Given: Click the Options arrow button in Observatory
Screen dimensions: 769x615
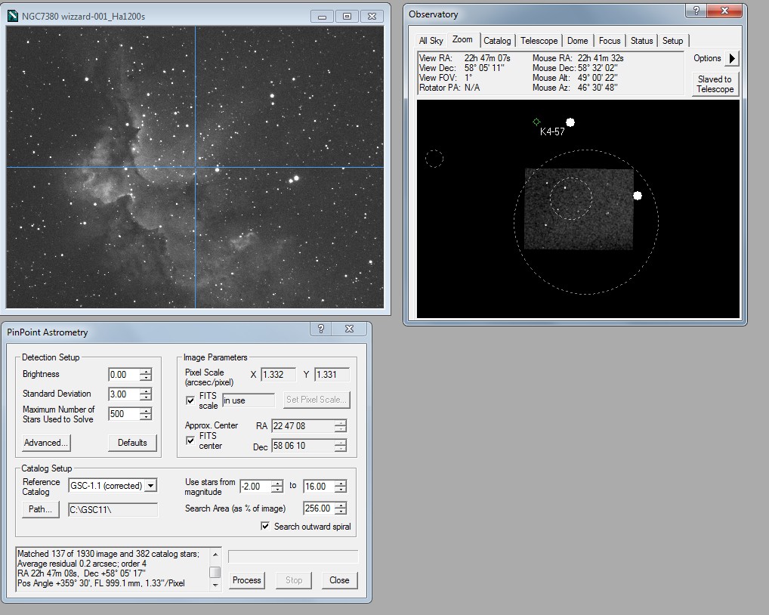Looking at the screenshot, I should (x=731, y=58).
